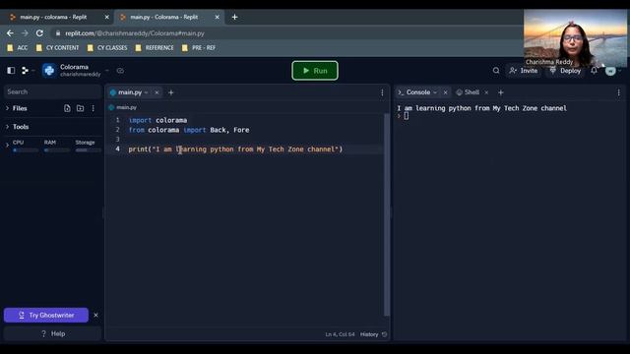Open the CY CLASSES bookmark folder
This screenshot has width=630, height=354.
click(x=107, y=48)
